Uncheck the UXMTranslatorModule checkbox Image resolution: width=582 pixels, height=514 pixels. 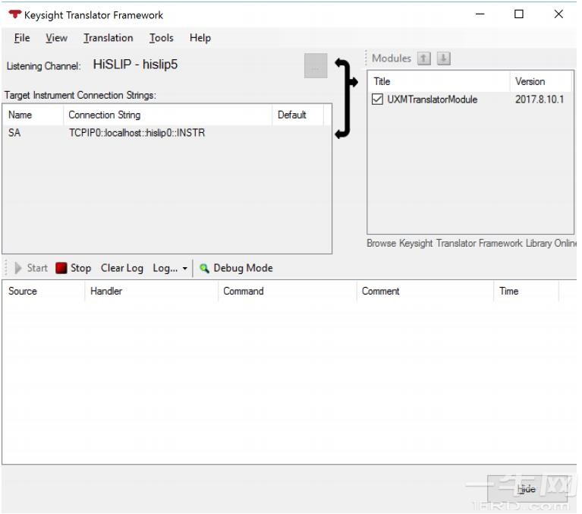click(377, 99)
